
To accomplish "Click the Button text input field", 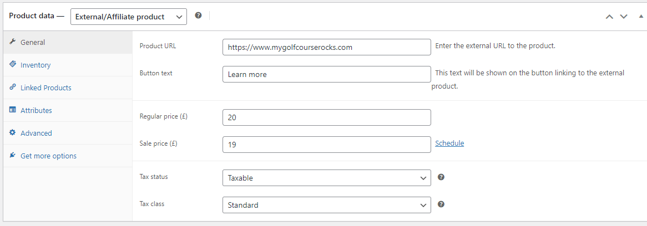I will 327,75.
